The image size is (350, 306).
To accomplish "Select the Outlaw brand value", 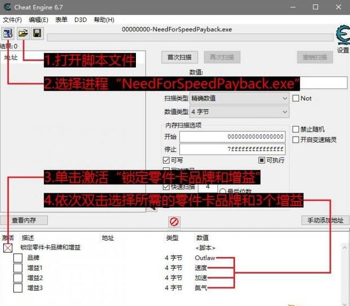I will pyautogui.click(x=205, y=258).
